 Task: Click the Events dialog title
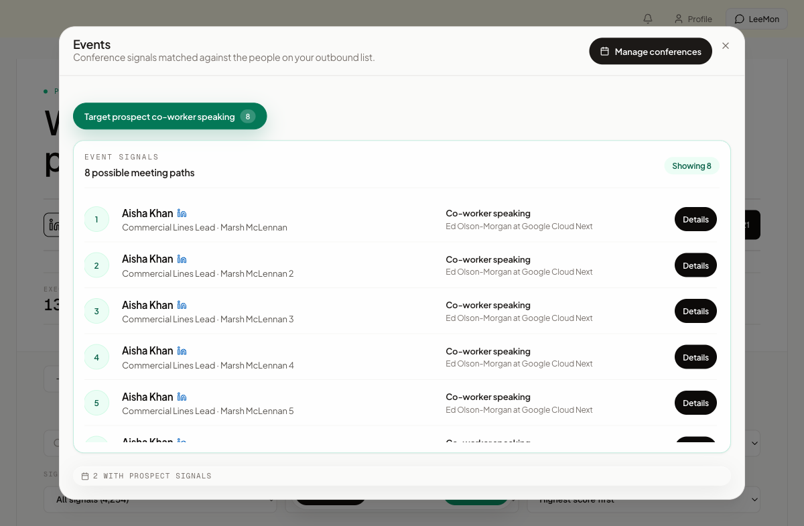click(x=92, y=44)
